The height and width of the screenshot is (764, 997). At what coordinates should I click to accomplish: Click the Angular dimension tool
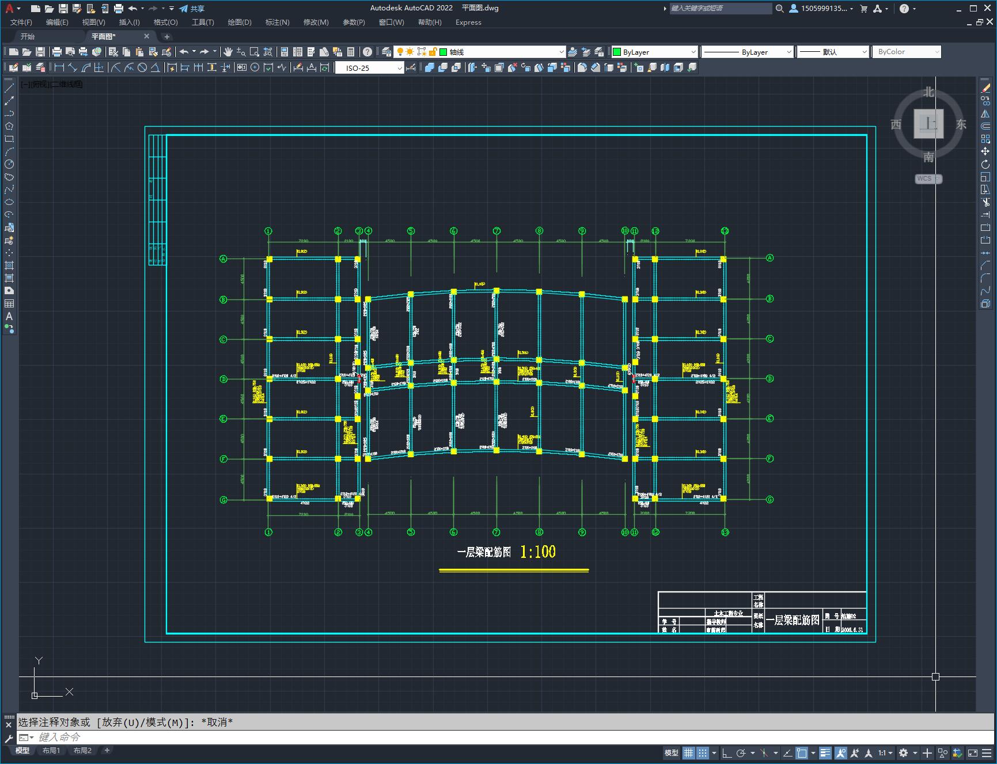(x=156, y=68)
